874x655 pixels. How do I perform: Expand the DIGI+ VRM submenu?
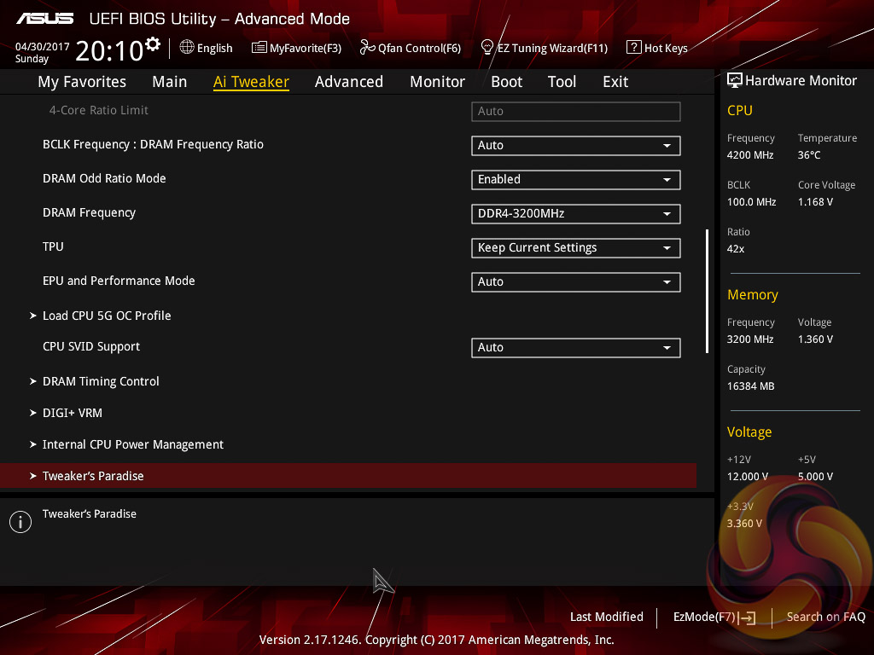point(73,413)
